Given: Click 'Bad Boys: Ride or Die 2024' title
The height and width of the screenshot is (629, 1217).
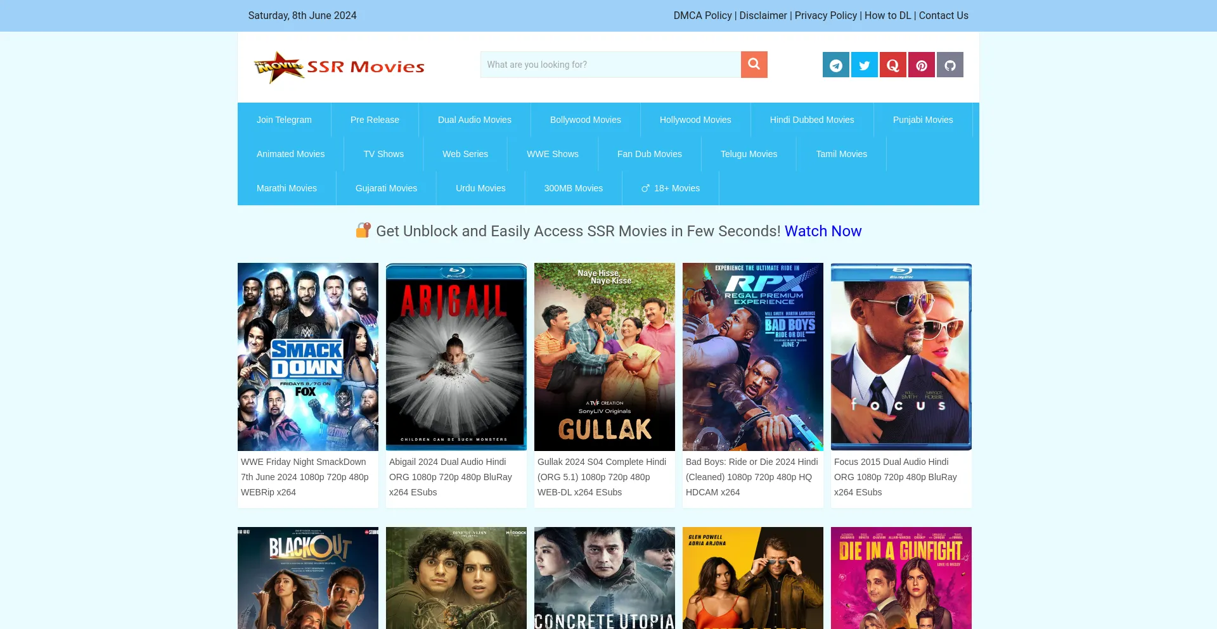Looking at the screenshot, I should pyautogui.click(x=752, y=477).
